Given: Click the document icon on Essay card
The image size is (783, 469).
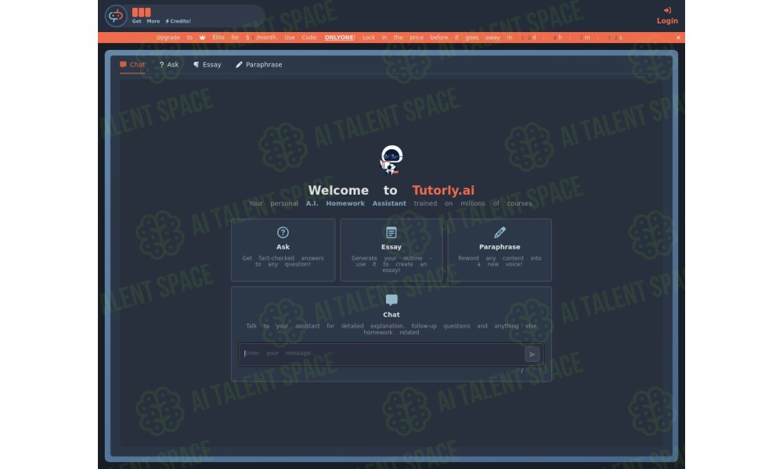Looking at the screenshot, I should pyautogui.click(x=391, y=232).
